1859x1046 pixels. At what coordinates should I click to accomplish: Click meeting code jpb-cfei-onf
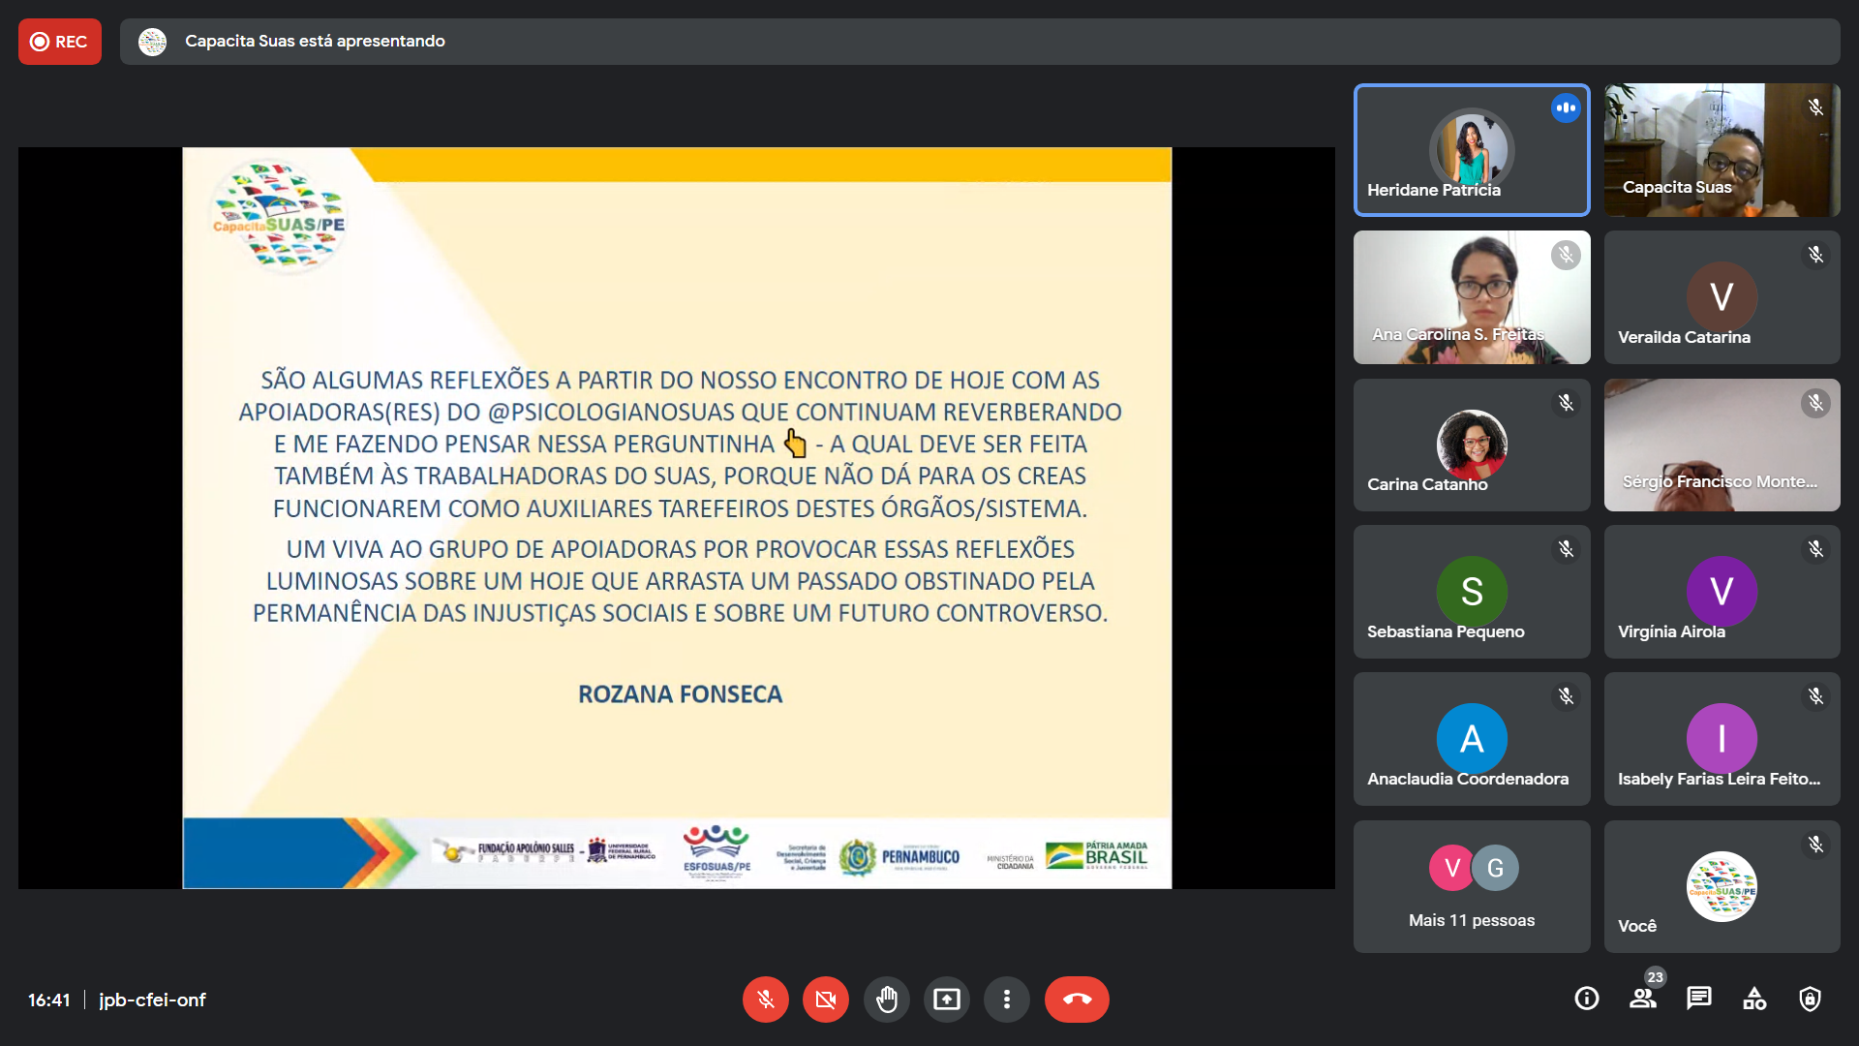(x=152, y=1000)
